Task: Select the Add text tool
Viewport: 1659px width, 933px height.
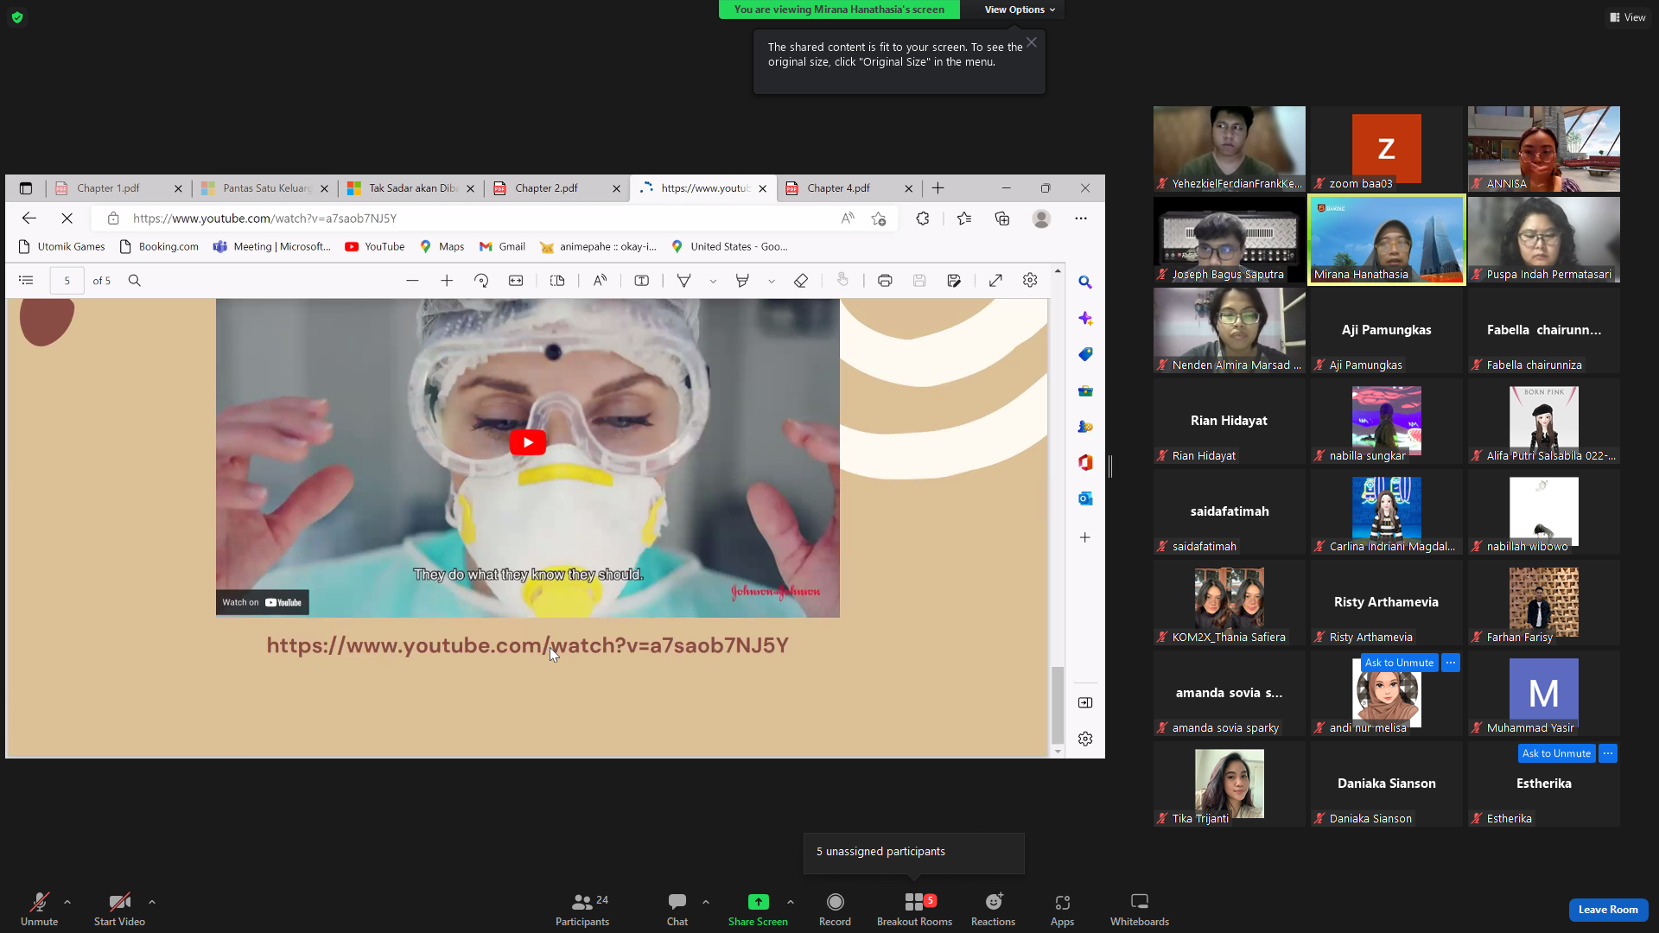Action: (x=642, y=281)
